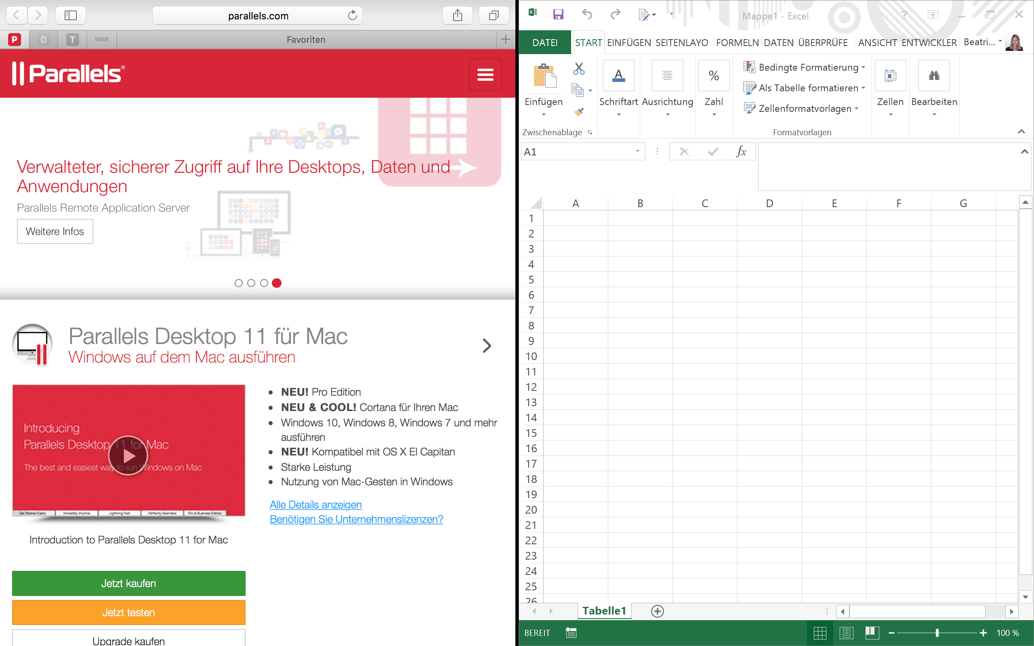Show the Safari sidebar
Image resolution: width=1034 pixels, height=646 pixels.
point(71,16)
